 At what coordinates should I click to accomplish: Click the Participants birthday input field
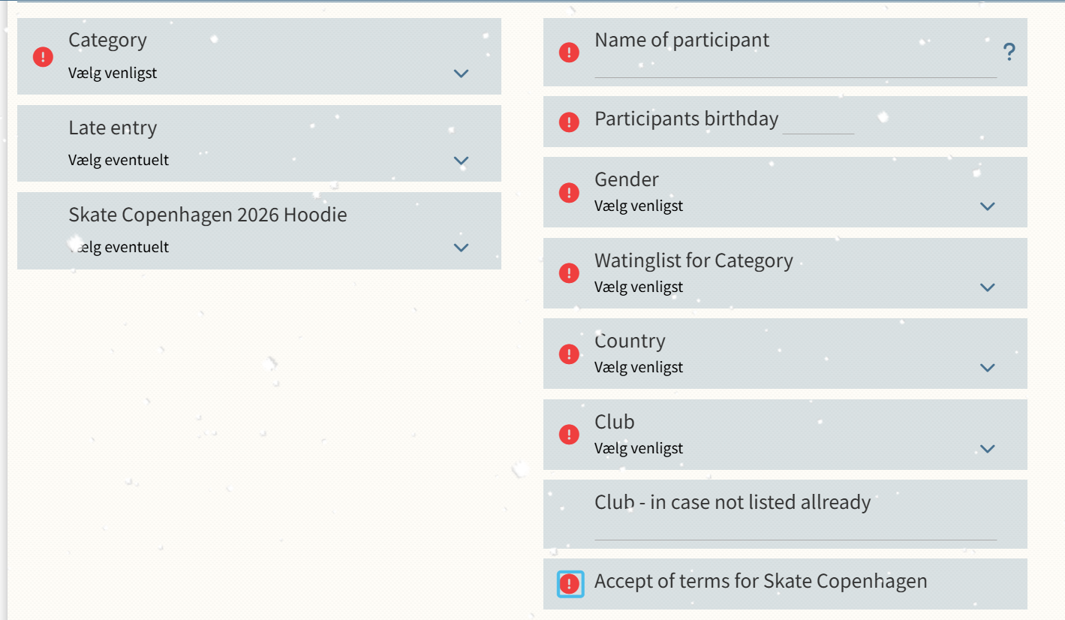pos(818,123)
